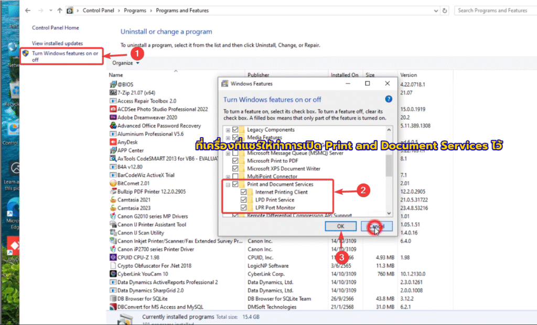Click the Windows Features list scrollbar thumb

389,166
